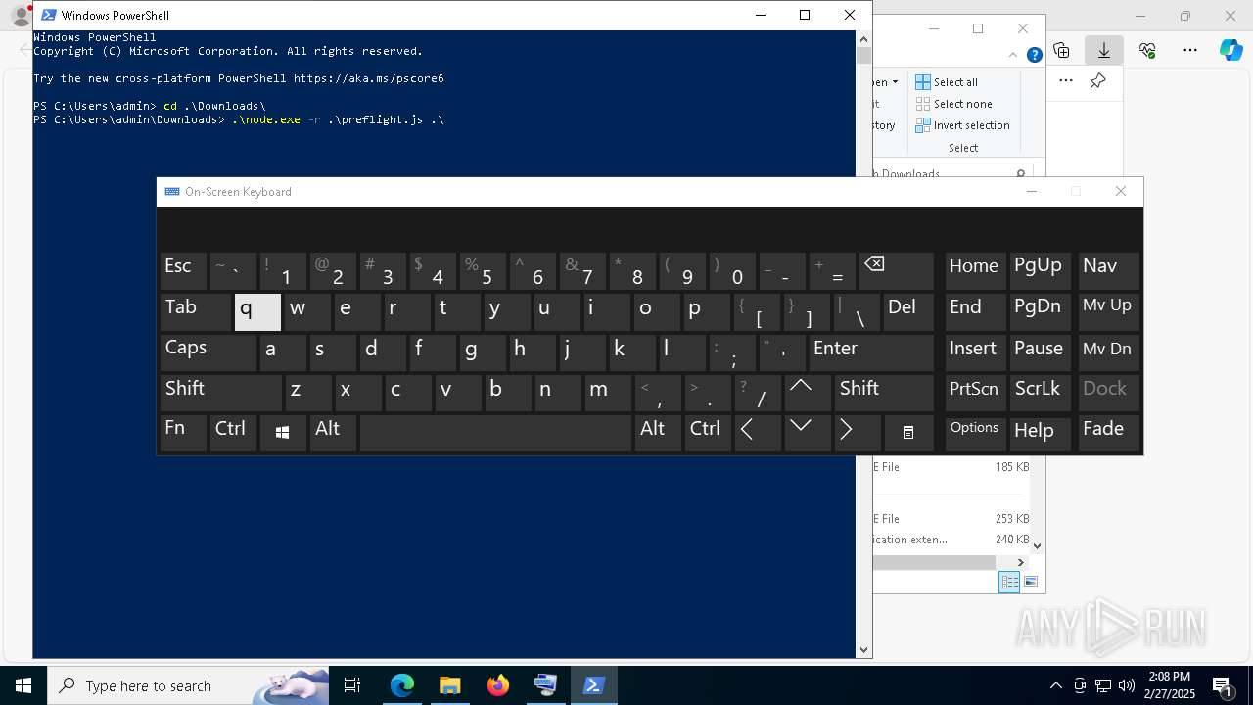
Task: Click Select none in Explorer ribbon
Action: click(954, 104)
